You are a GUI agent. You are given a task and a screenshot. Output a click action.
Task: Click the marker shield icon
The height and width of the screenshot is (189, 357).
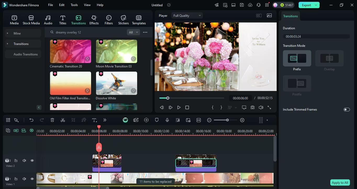pyautogui.click(x=157, y=120)
